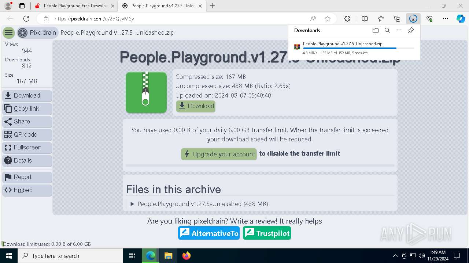Click the download progress bar
Viewport: 469px width, 263px height.
tap(359, 48)
